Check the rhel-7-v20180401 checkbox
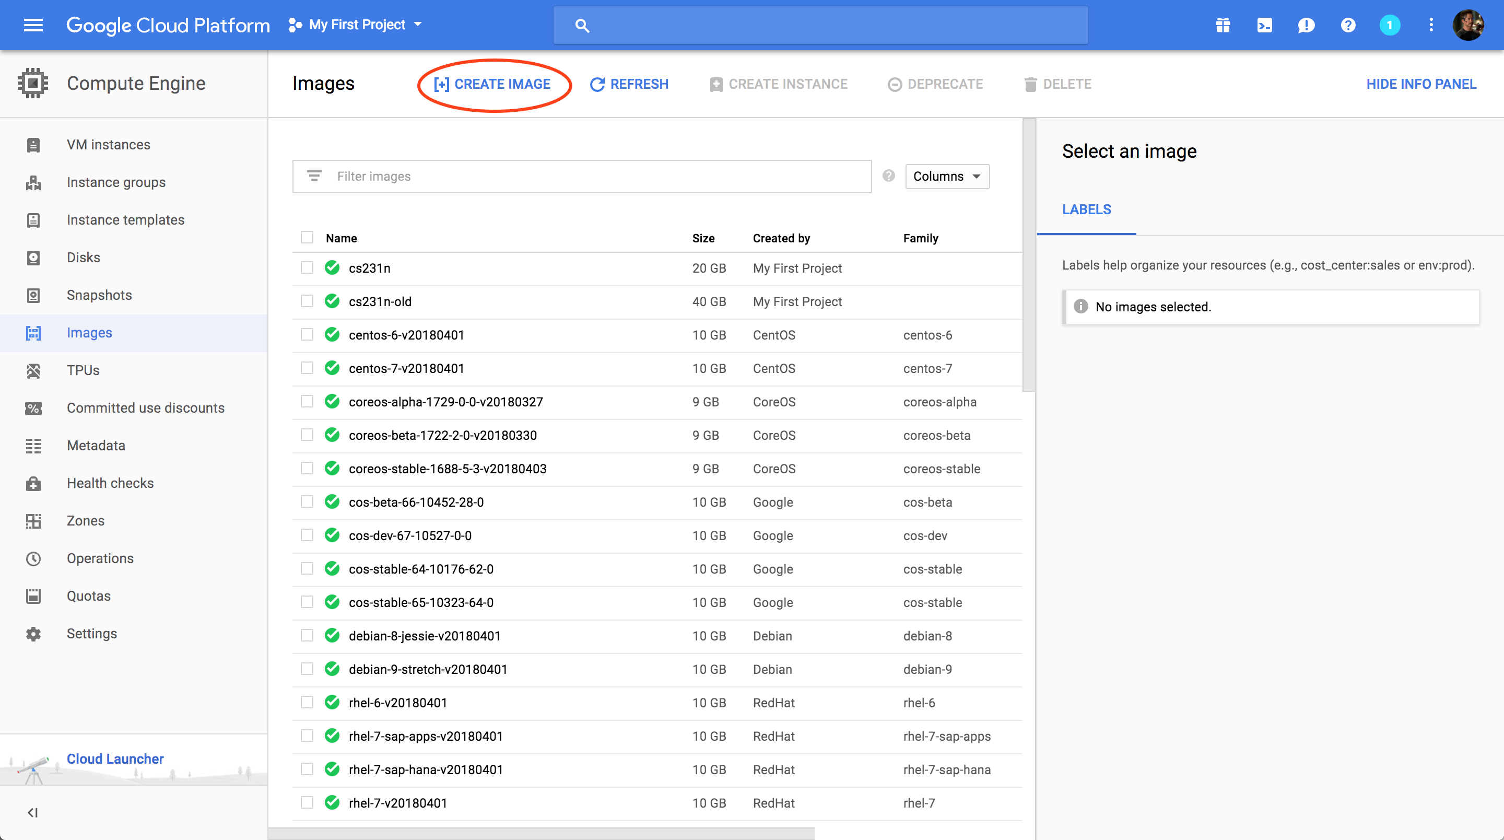Screen dimensions: 1504x840 307,802
